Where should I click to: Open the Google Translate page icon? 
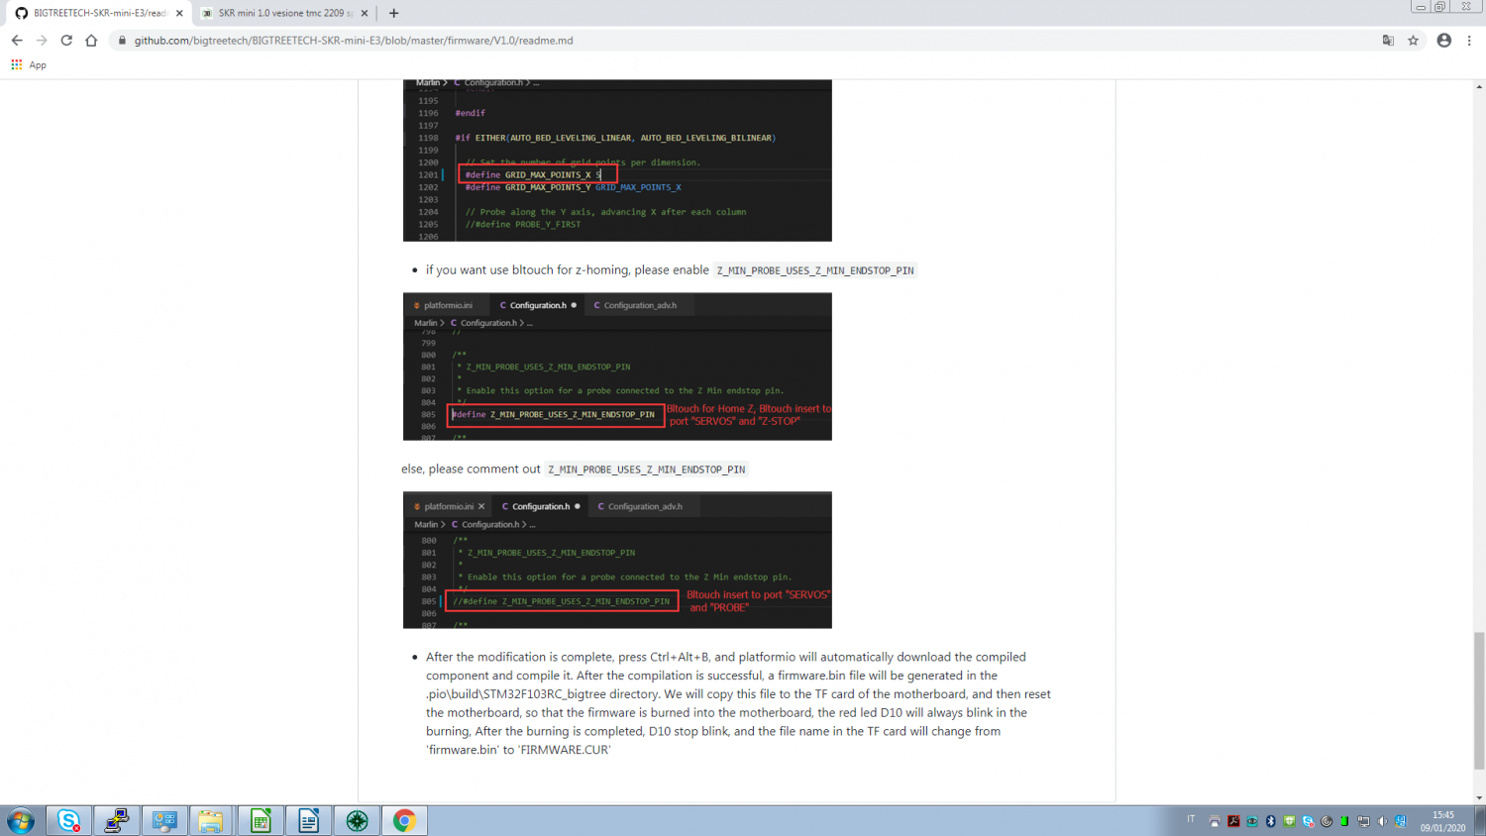1388,41
